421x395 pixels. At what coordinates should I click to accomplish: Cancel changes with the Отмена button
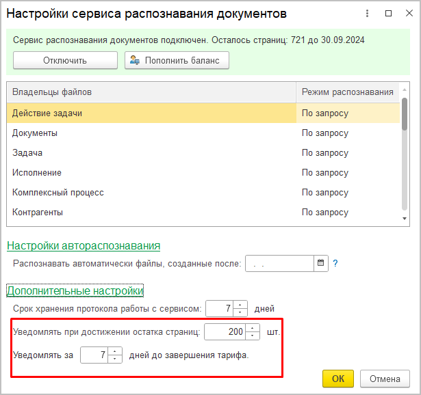385,379
